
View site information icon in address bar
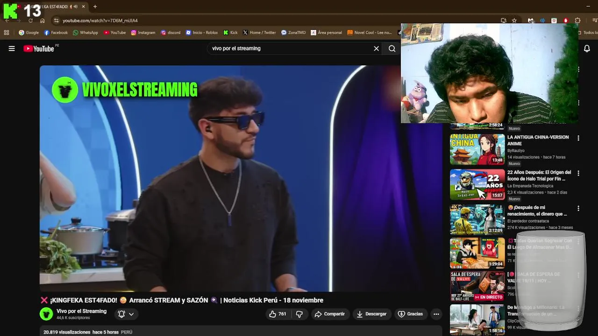(56, 21)
